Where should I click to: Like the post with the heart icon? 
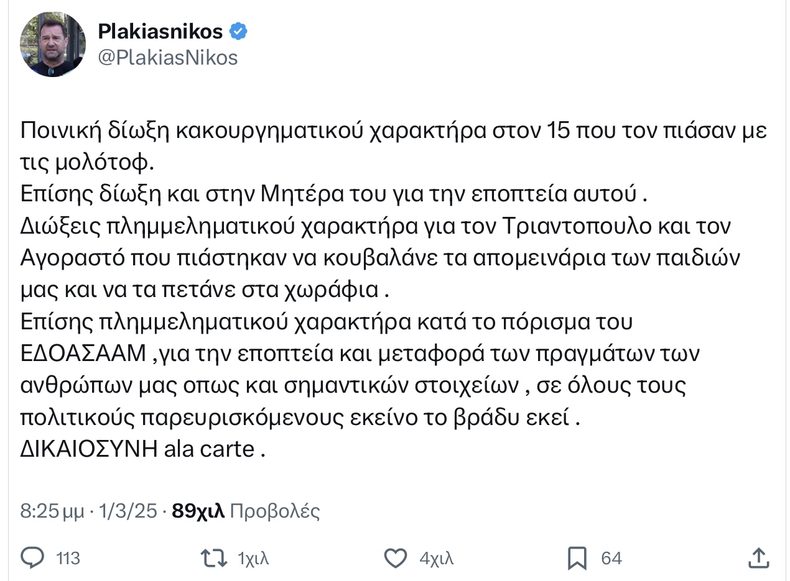[x=396, y=558]
